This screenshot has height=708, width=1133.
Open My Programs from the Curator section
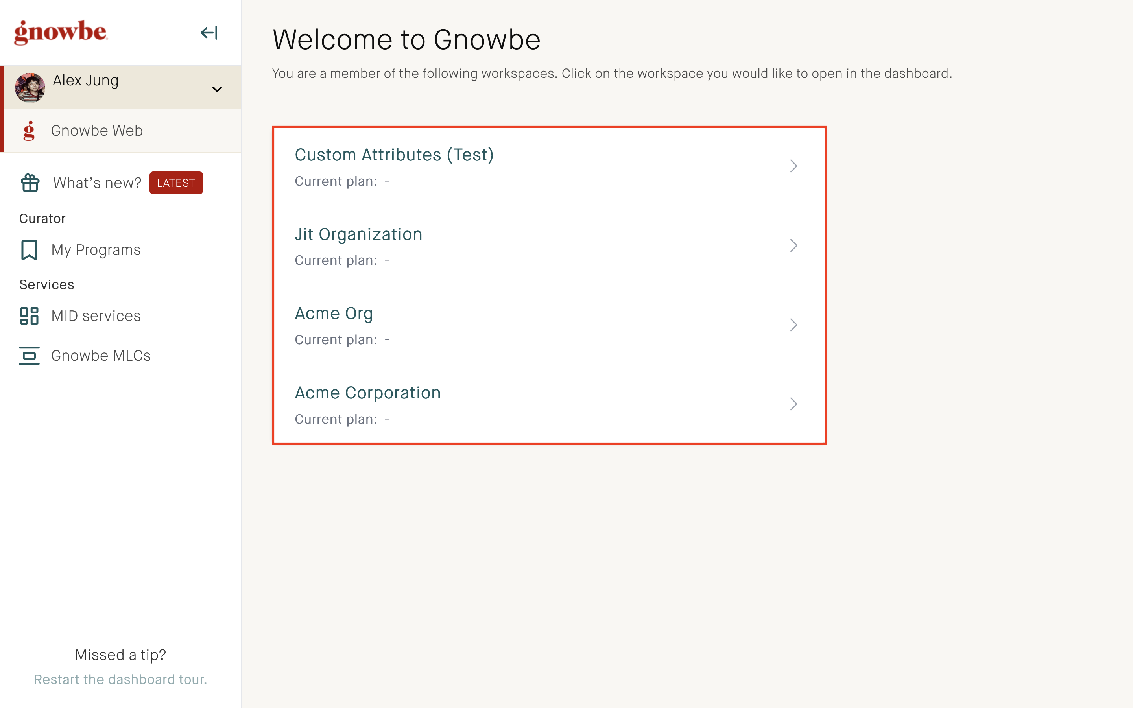[x=96, y=250]
